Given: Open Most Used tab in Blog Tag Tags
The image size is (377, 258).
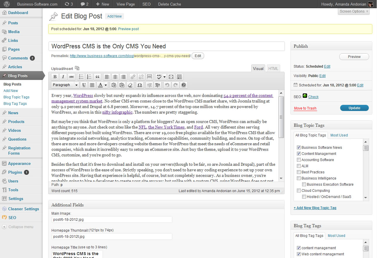Looking at the screenshot, I should pos(336,235).
